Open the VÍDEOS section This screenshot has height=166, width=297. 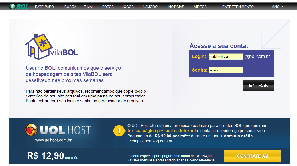200,7
